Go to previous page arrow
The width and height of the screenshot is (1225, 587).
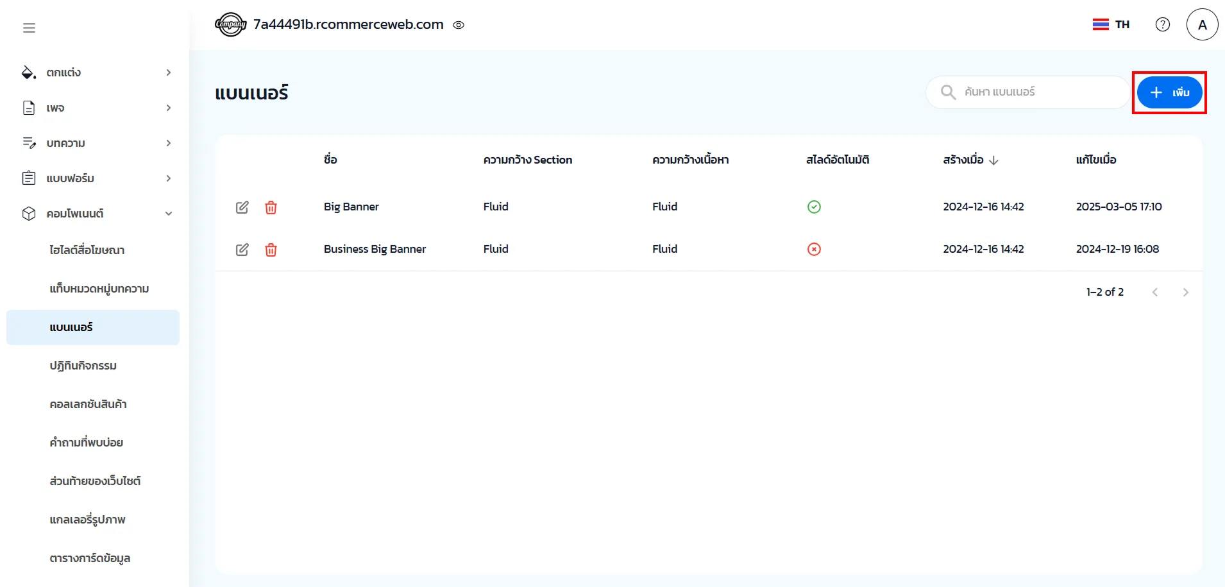[x=1155, y=293]
